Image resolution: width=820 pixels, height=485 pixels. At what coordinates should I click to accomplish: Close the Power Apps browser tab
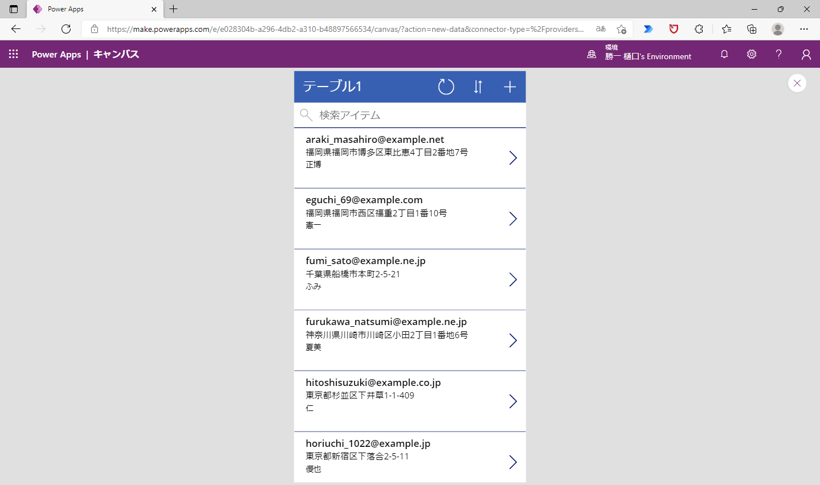pos(154,9)
